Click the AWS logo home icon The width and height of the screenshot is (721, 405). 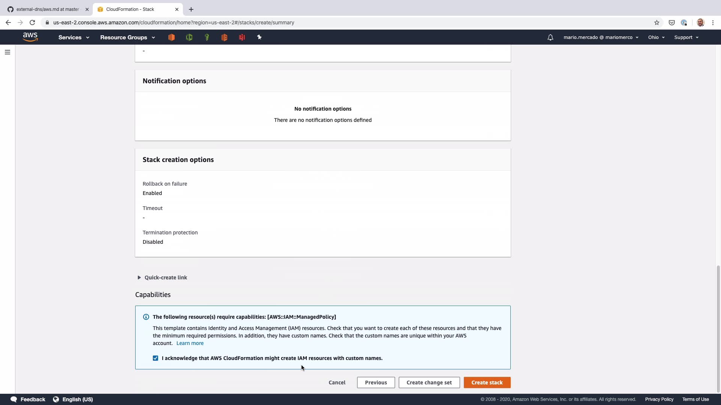pyautogui.click(x=30, y=37)
